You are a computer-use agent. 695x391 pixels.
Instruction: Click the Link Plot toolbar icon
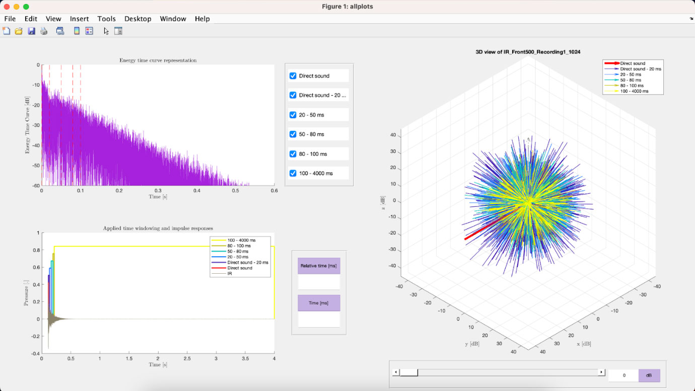pos(60,31)
